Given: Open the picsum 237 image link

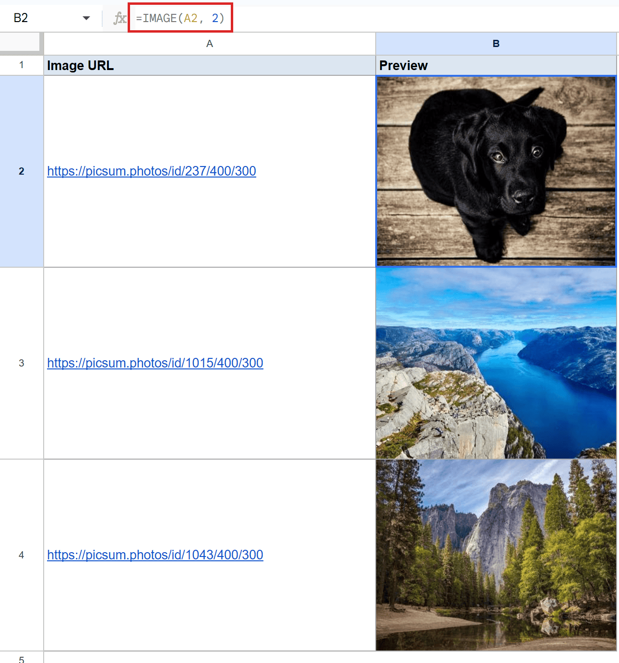Looking at the screenshot, I should click(152, 171).
